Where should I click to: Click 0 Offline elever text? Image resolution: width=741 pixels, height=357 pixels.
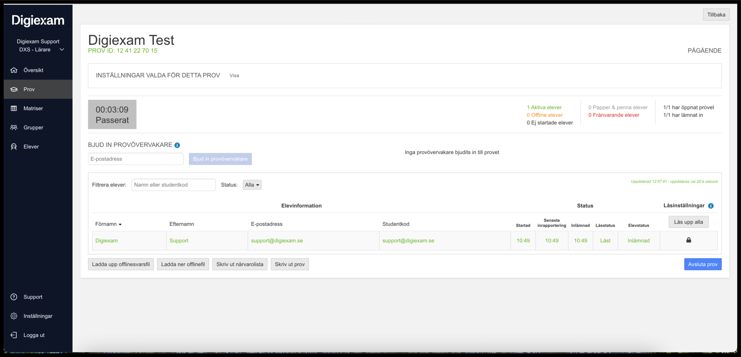pyautogui.click(x=545, y=115)
